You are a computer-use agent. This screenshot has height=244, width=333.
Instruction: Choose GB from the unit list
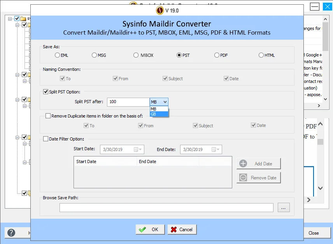coord(159,114)
